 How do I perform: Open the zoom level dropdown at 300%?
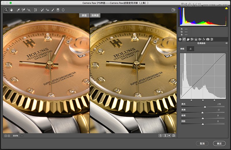point(22,136)
